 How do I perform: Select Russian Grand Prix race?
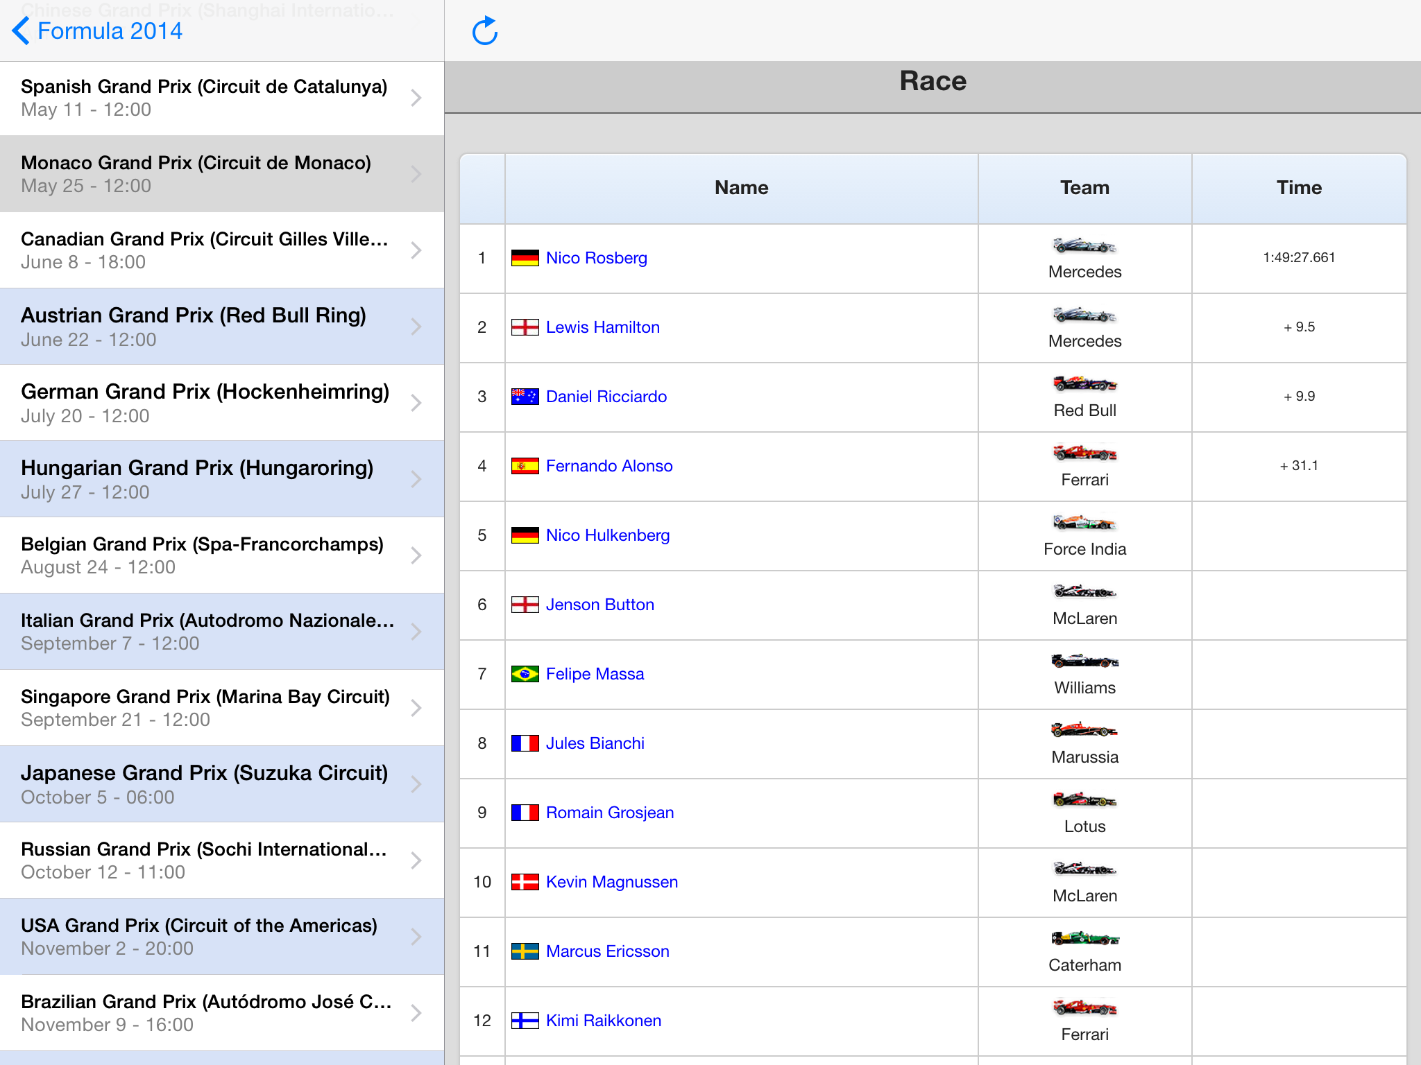pos(222,860)
